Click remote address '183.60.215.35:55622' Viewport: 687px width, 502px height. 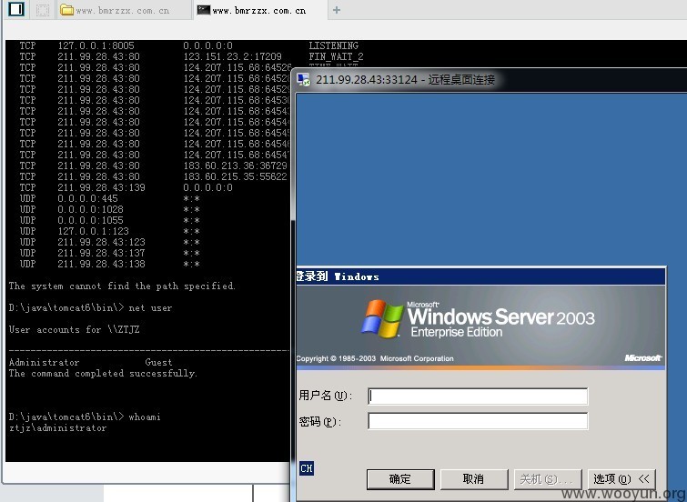pos(236,176)
